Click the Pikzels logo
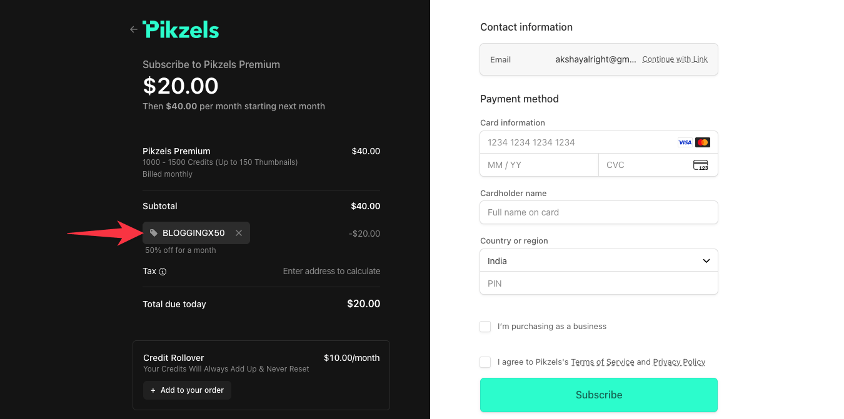The height and width of the screenshot is (419, 844). [181, 29]
